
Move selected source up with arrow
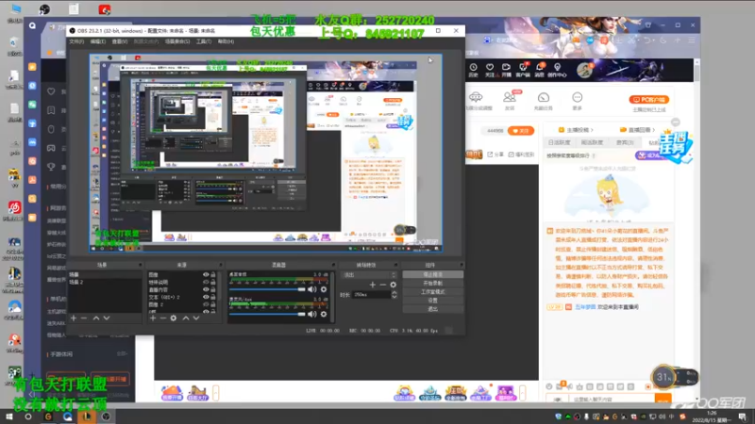point(186,318)
